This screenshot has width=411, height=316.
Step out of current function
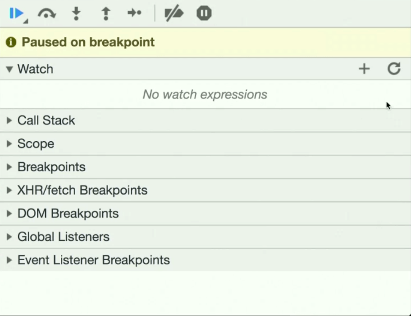click(106, 13)
